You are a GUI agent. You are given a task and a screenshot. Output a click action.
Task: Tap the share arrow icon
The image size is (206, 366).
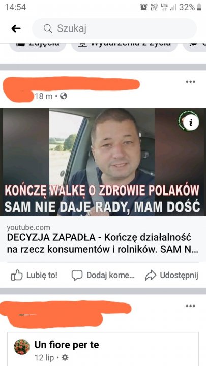(x=151, y=275)
